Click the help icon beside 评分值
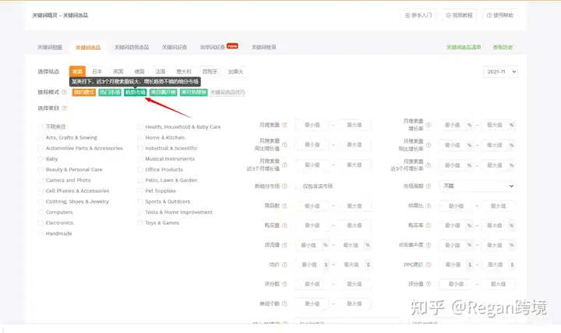Screen dimensions: 561x333 (x=429, y=284)
